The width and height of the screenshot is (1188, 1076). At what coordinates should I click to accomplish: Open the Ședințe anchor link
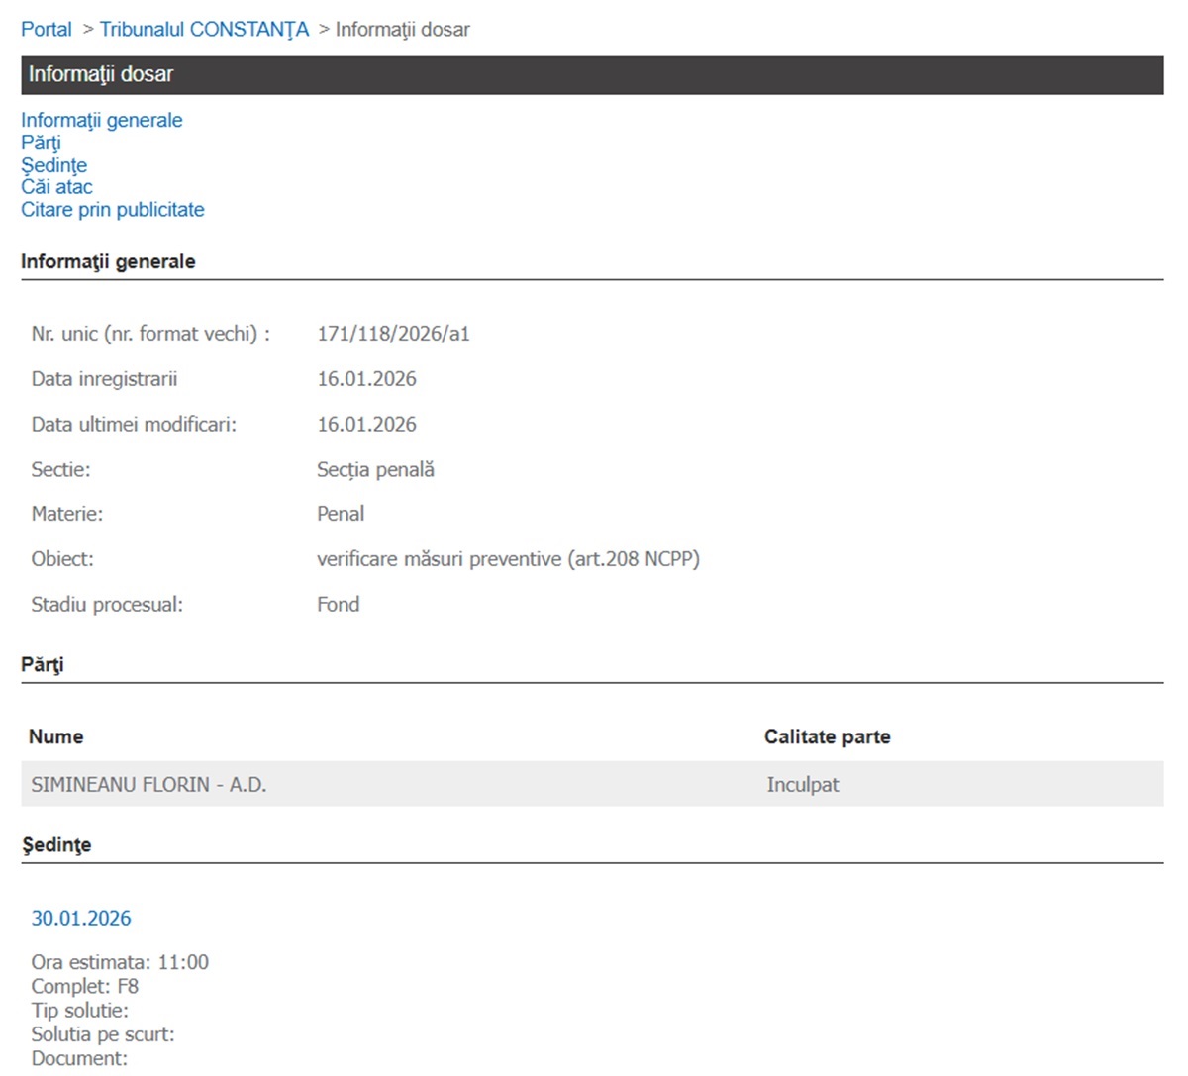[53, 165]
